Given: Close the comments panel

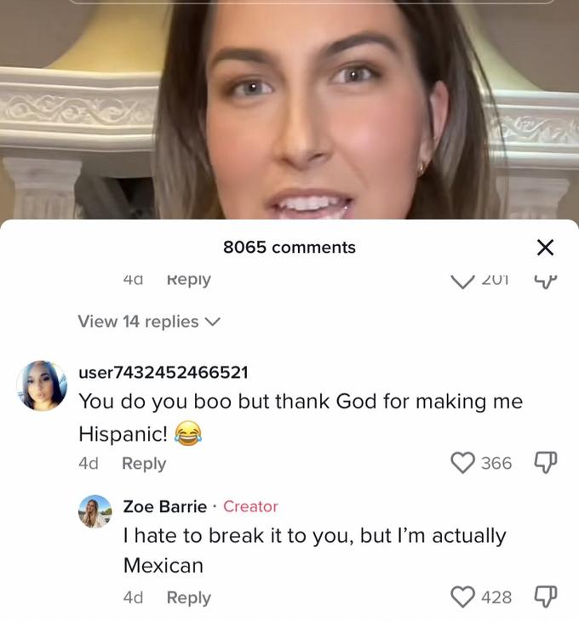Looking at the screenshot, I should click(x=545, y=248).
